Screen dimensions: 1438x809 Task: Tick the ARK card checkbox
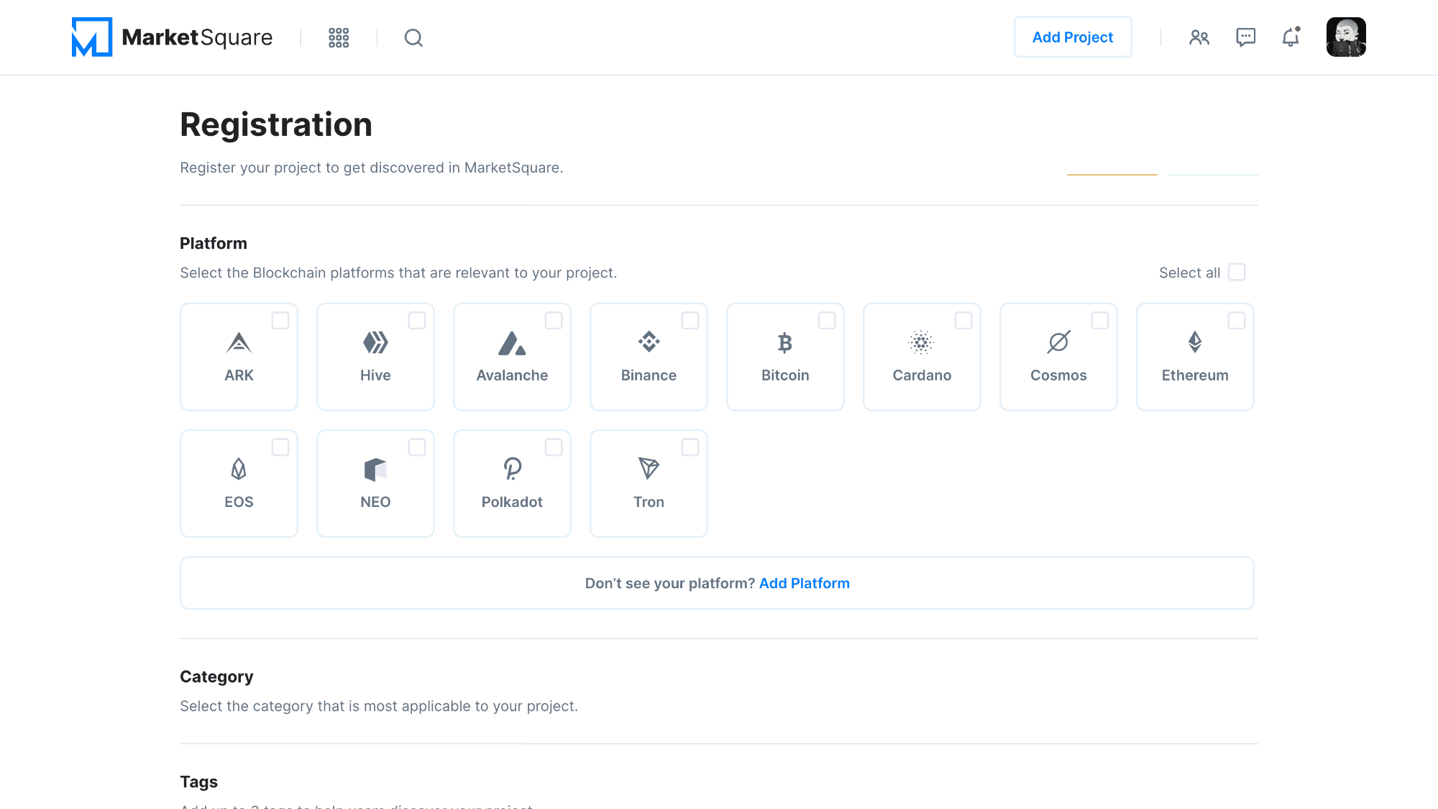coord(280,321)
